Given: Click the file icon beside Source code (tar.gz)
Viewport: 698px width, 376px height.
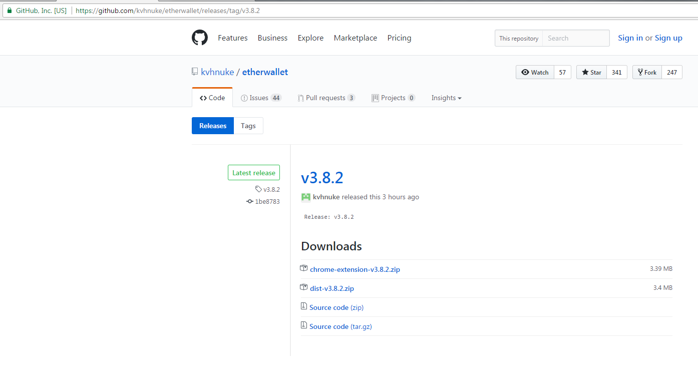Looking at the screenshot, I should pos(303,325).
